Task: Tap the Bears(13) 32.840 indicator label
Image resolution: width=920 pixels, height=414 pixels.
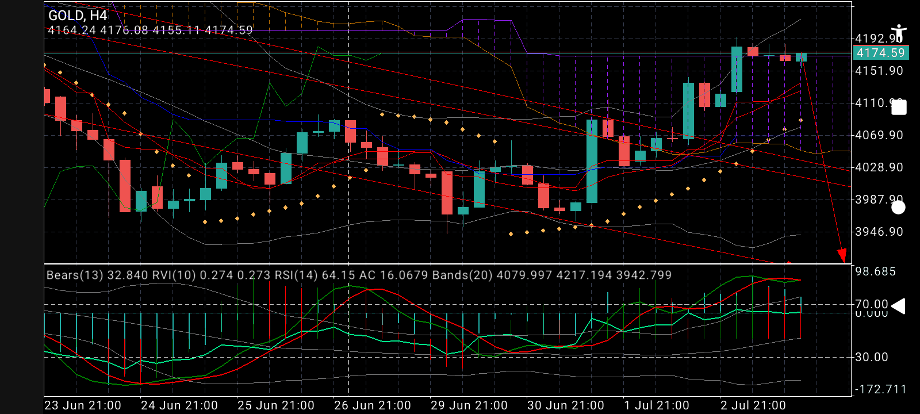Action: coord(97,275)
